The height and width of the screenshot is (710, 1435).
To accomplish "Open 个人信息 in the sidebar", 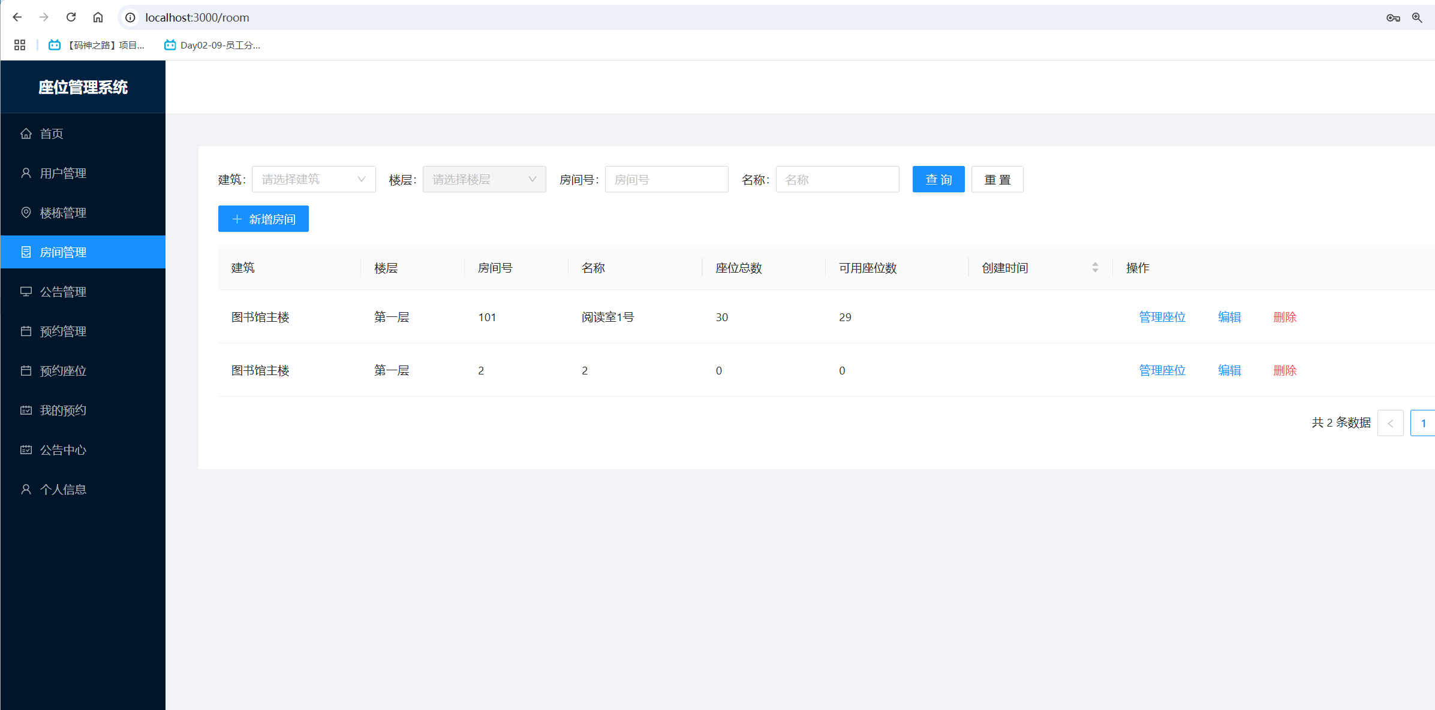I will (x=62, y=490).
